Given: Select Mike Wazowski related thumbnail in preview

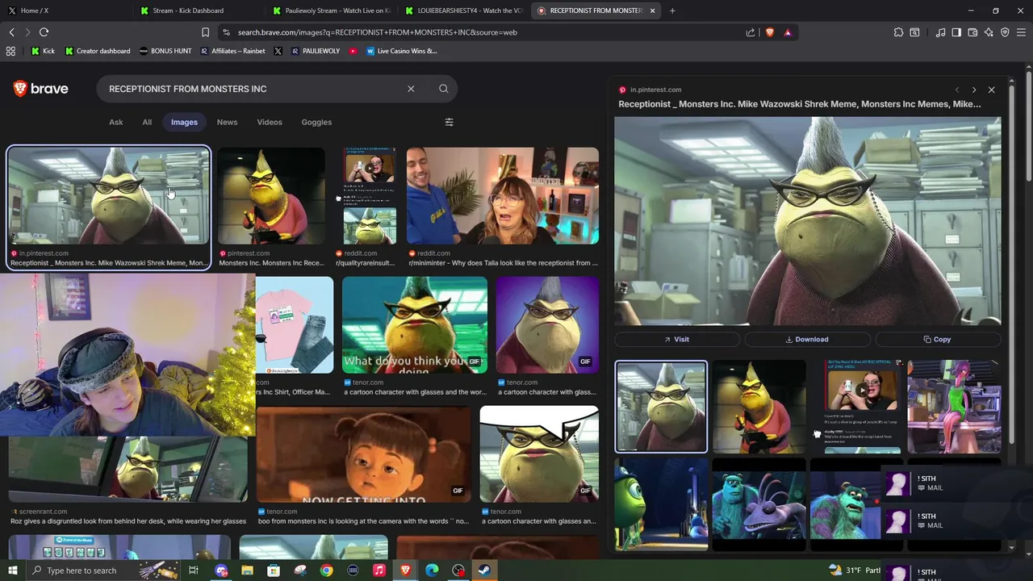Looking at the screenshot, I should [x=661, y=504].
